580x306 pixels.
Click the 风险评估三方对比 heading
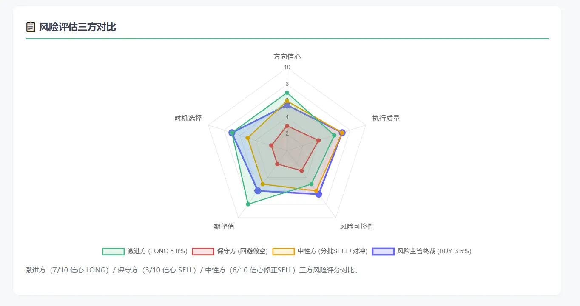pyautogui.click(x=77, y=27)
